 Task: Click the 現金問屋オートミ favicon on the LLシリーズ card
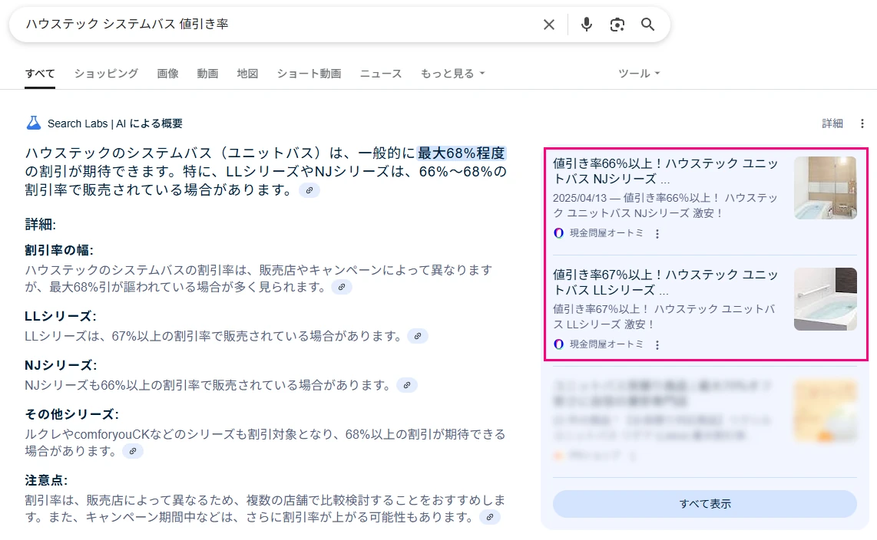tap(558, 344)
